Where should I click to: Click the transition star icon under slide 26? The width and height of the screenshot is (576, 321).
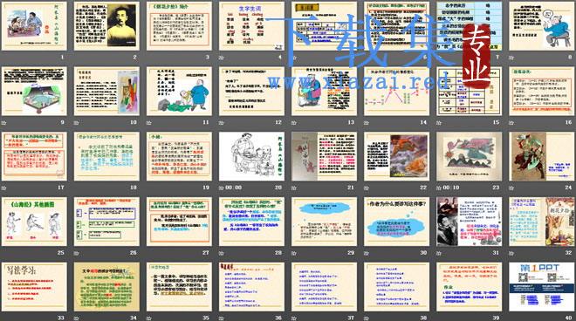(x=77, y=253)
